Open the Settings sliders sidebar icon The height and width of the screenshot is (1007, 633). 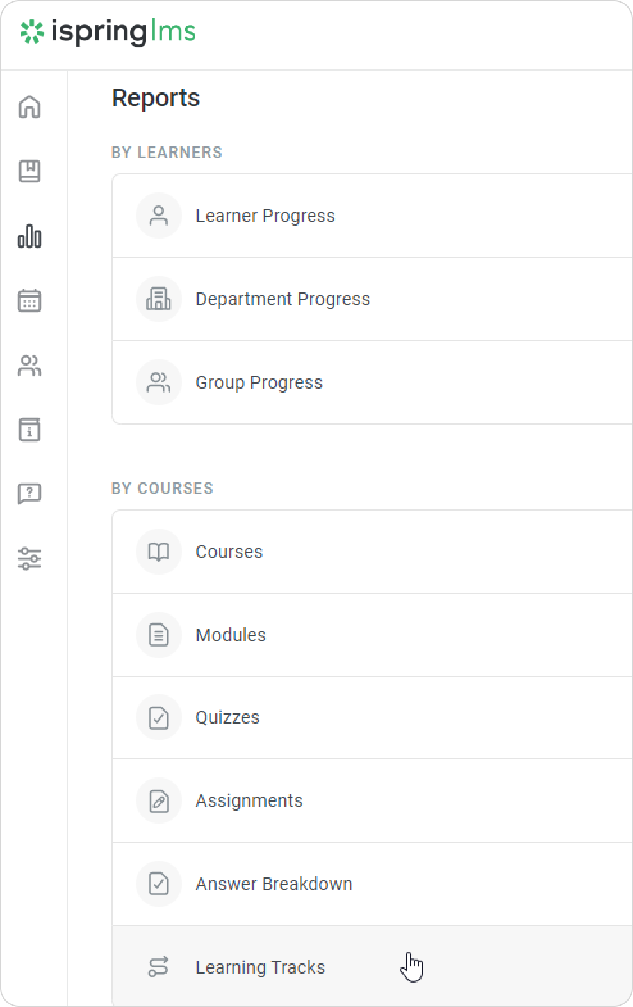(x=29, y=559)
